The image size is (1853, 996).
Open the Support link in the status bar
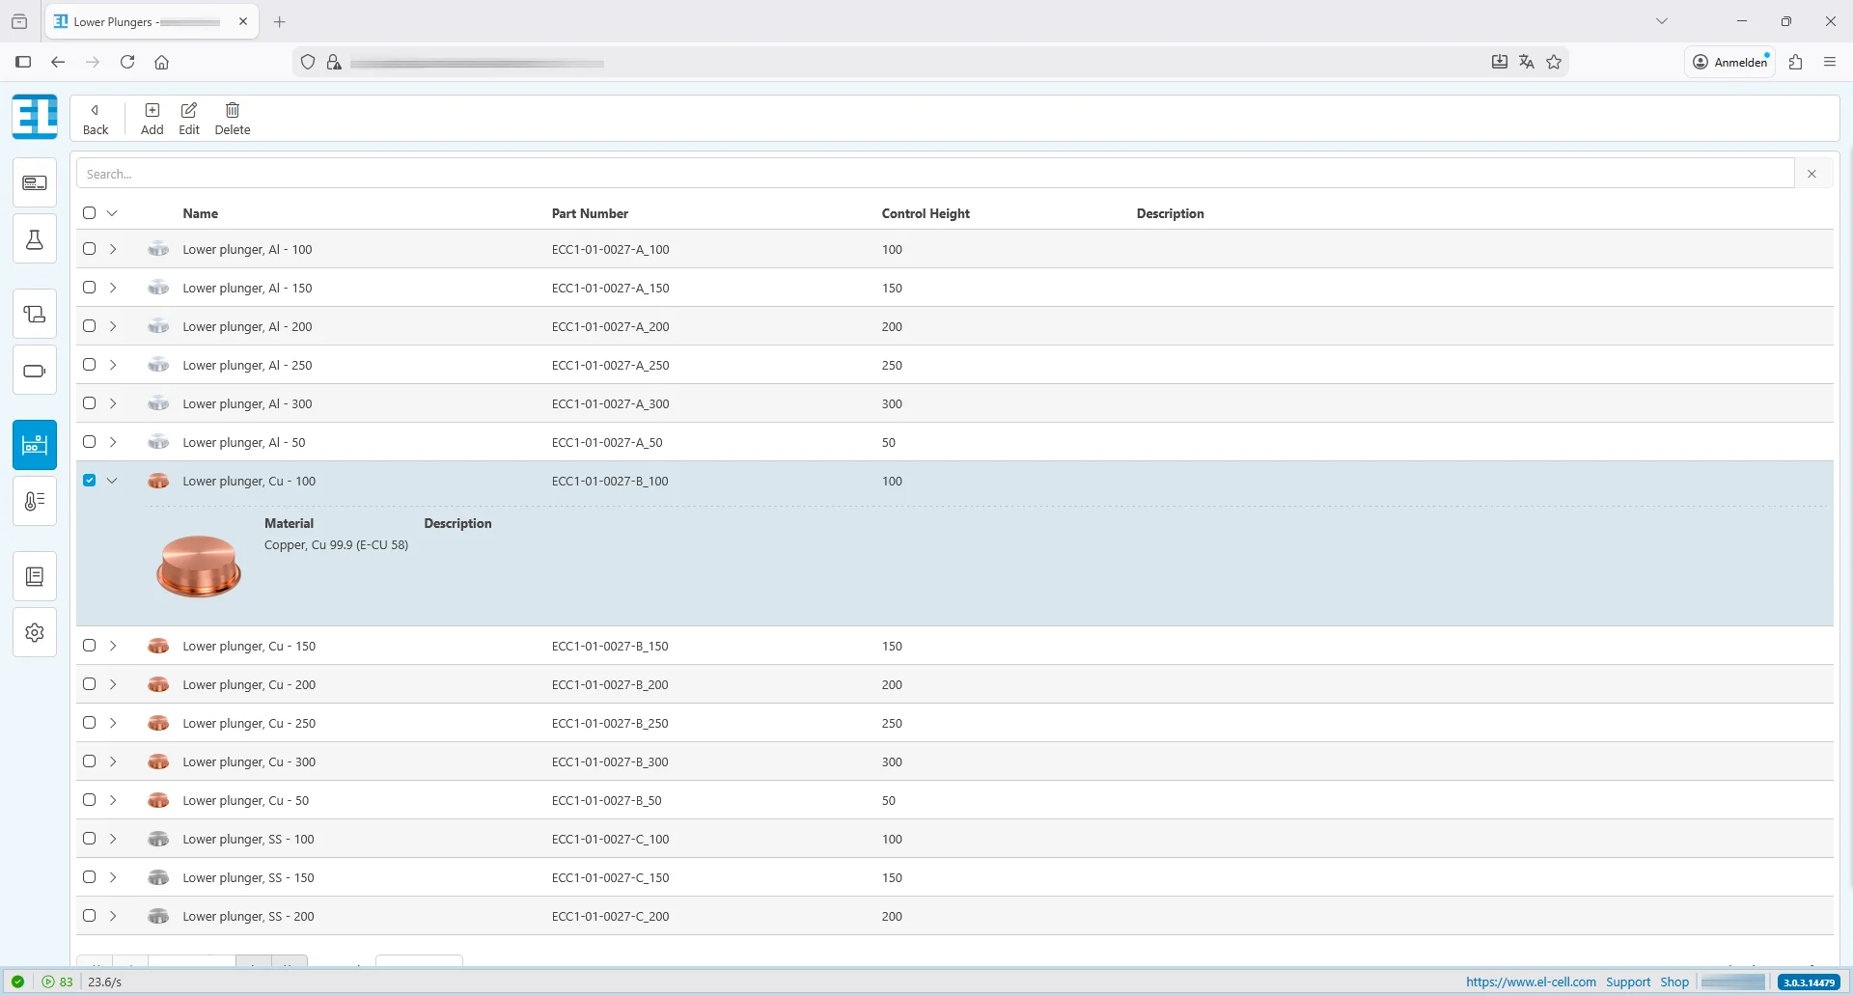click(x=1627, y=982)
